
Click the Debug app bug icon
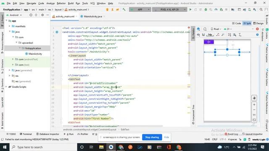206,10
